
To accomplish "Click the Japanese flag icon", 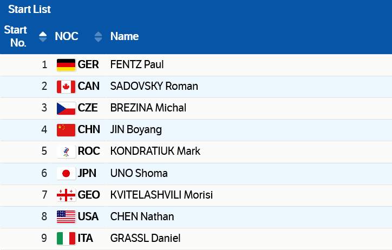I will 66,174.
